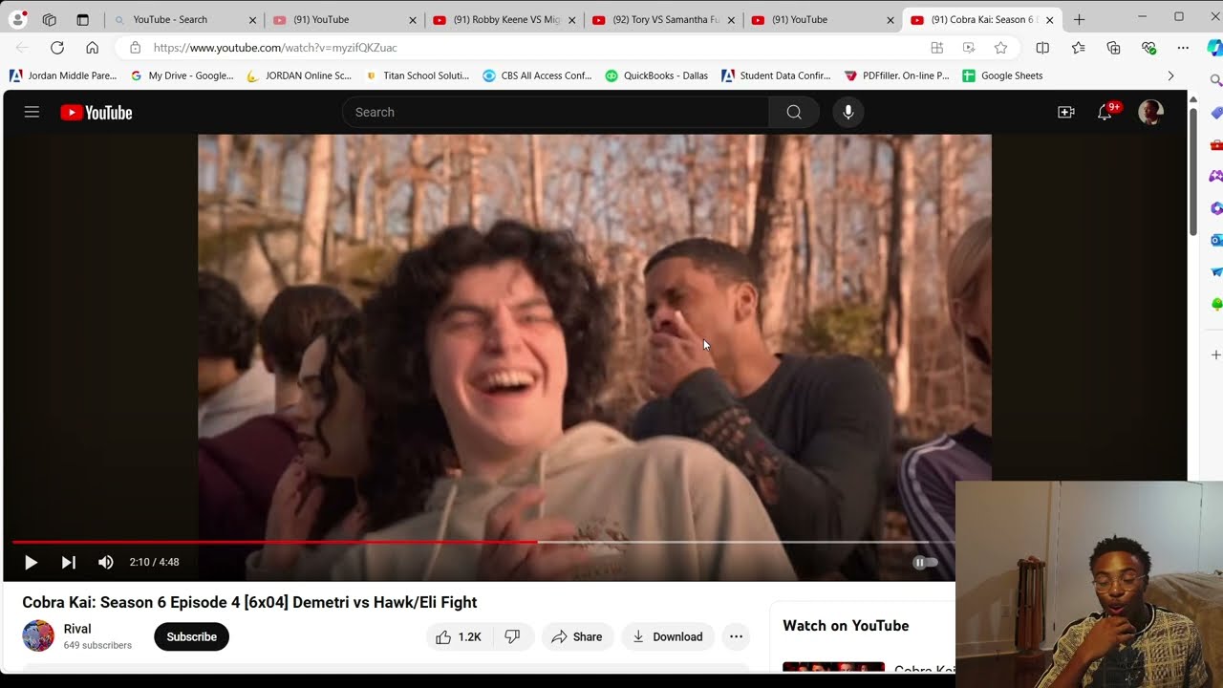Open the Rival channel name link
The image size is (1223, 688).
[77, 629]
